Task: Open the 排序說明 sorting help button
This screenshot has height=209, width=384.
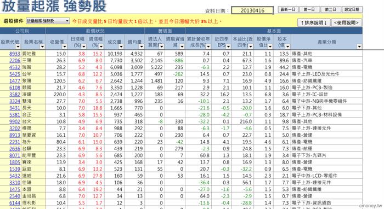Action: 314,23
